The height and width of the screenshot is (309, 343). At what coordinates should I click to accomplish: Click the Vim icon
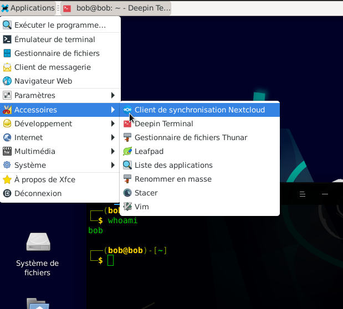pyautogui.click(x=127, y=207)
